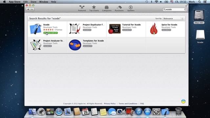Click the Ukraine flag region icon

pyautogui.click(x=183, y=101)
